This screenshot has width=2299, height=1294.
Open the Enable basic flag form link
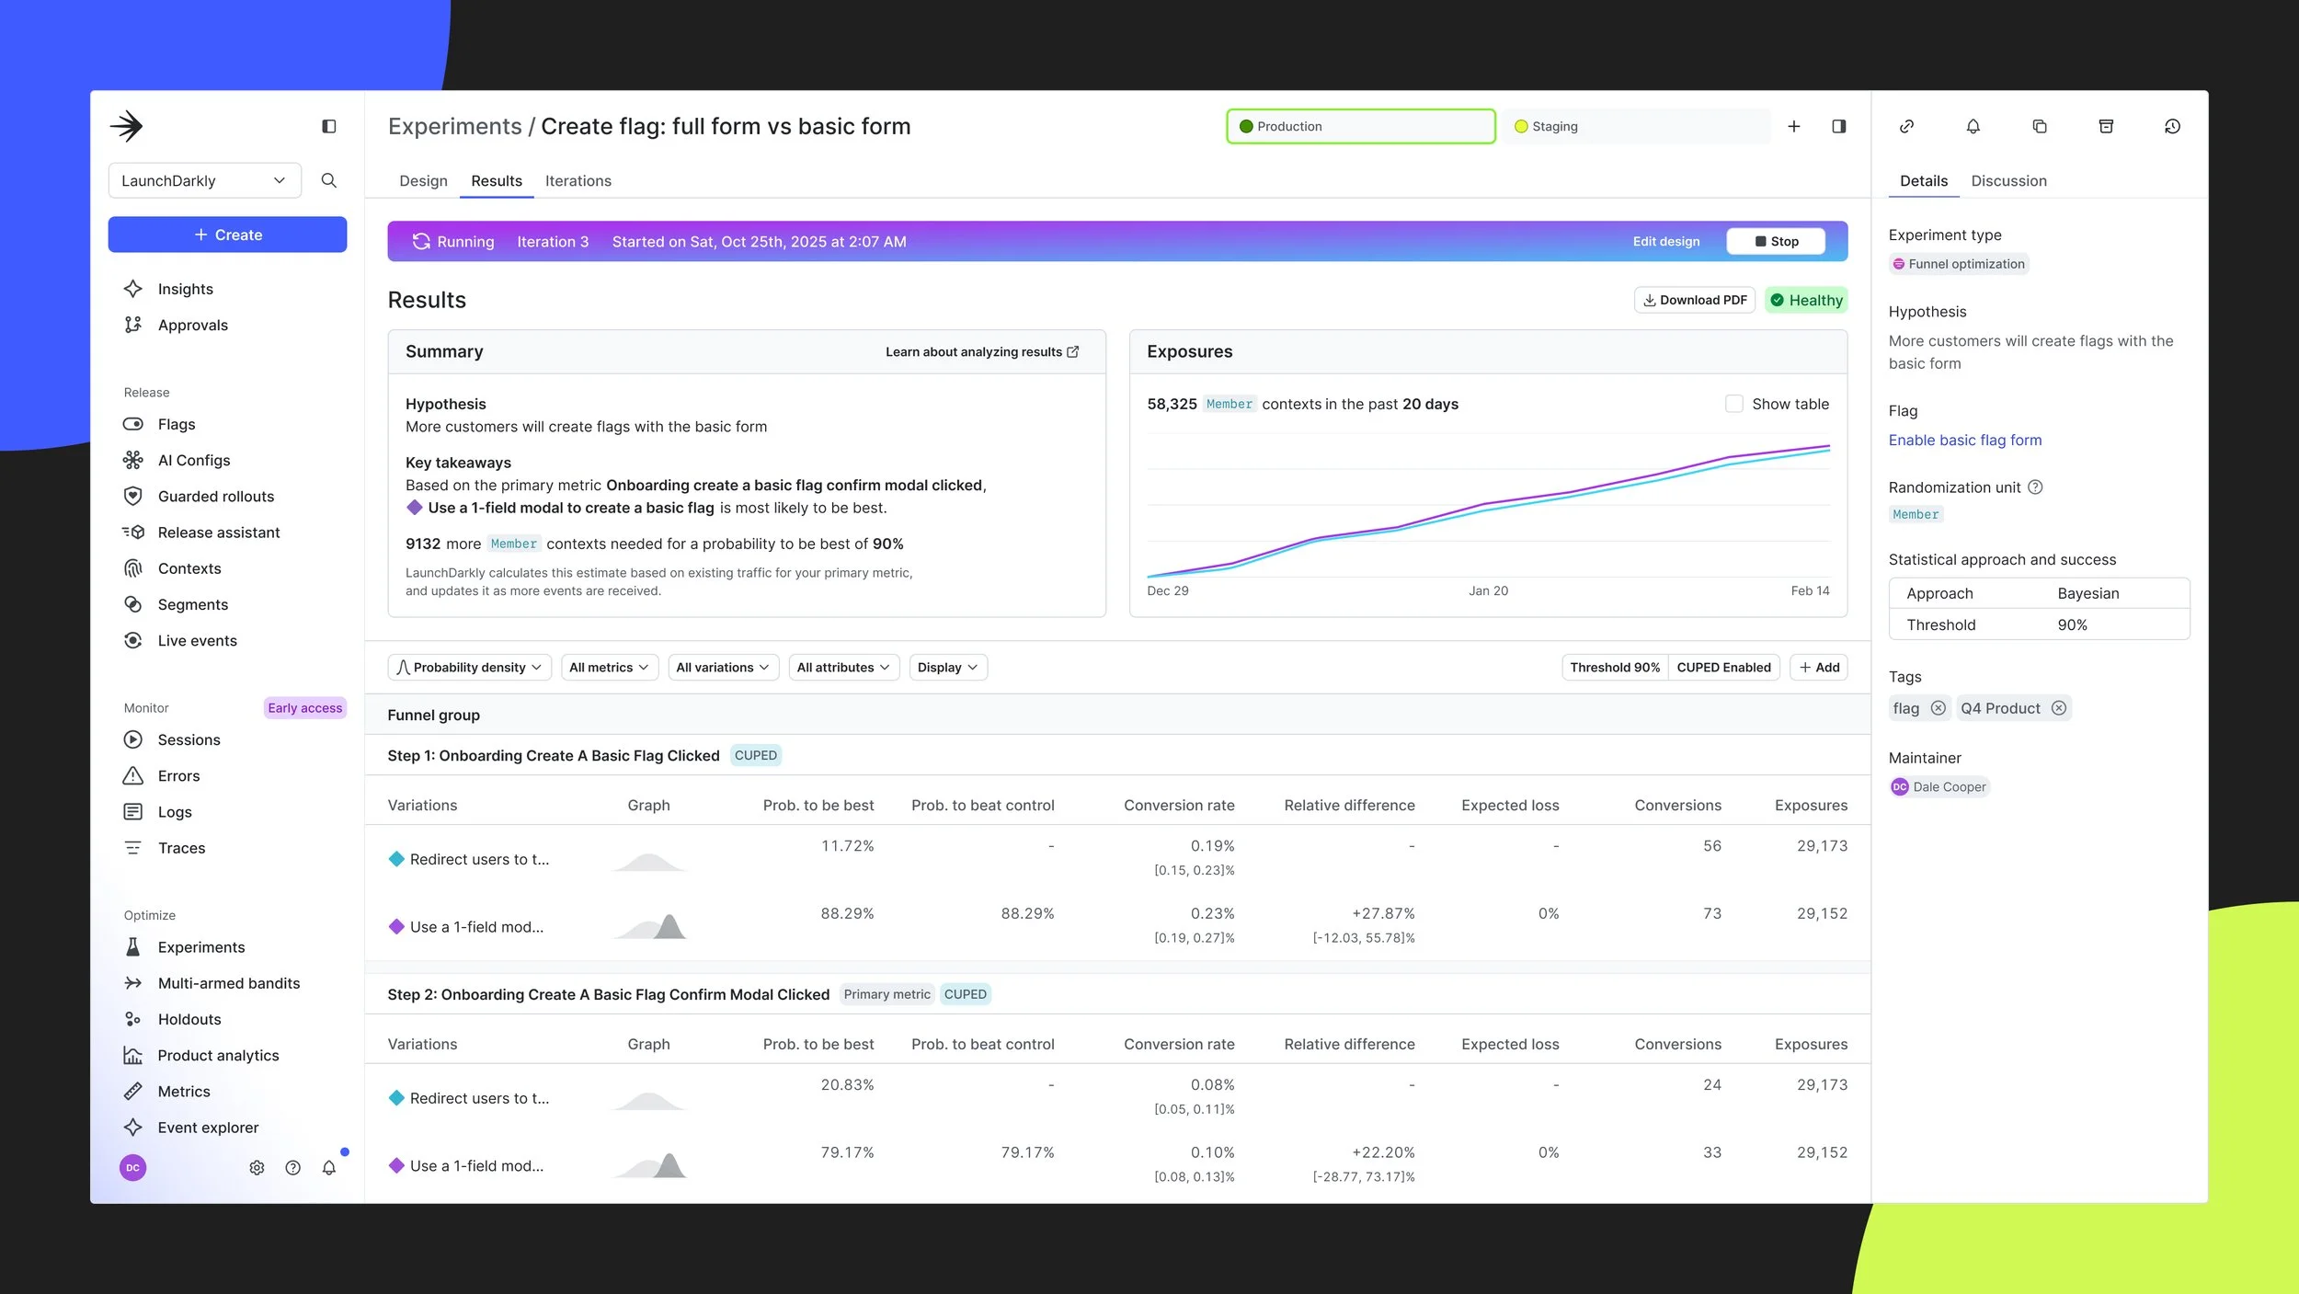click(x=1964, y=440)
